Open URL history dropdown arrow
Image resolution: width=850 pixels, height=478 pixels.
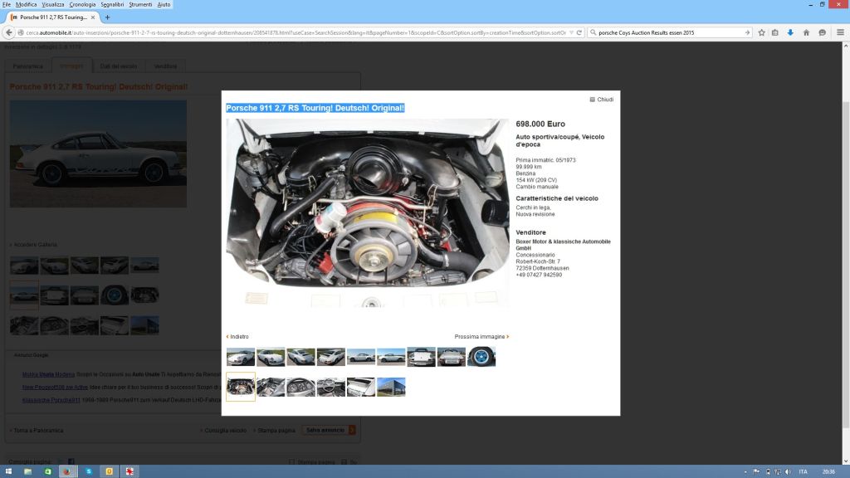(x=571, y=32)
